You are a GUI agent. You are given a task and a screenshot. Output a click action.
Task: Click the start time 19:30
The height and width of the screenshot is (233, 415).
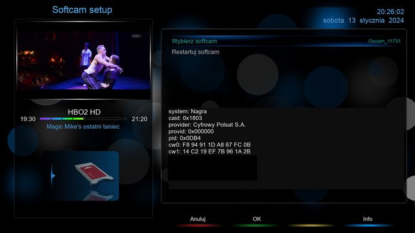coord(28,119)
